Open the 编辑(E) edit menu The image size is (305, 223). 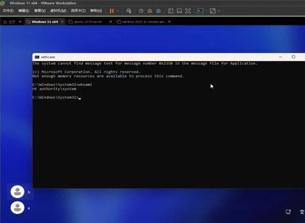[24, 11]
